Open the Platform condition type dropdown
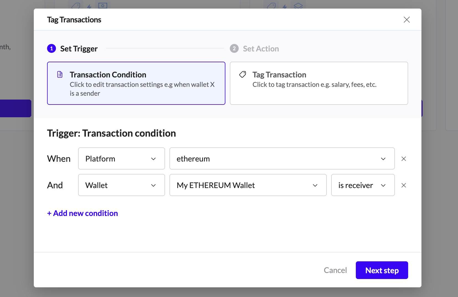 coord(121,158)
